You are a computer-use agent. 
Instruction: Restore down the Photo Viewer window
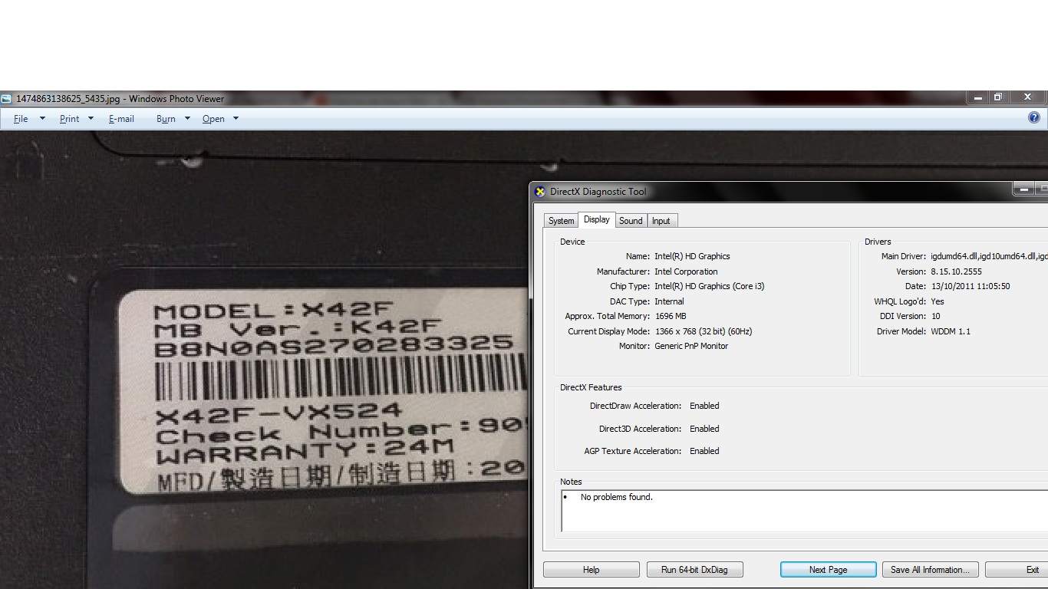coord(998,97)
